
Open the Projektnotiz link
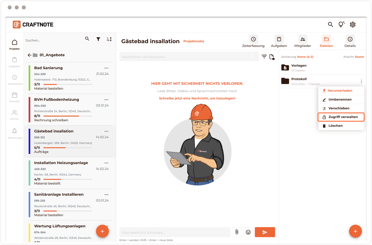(194, 41)
